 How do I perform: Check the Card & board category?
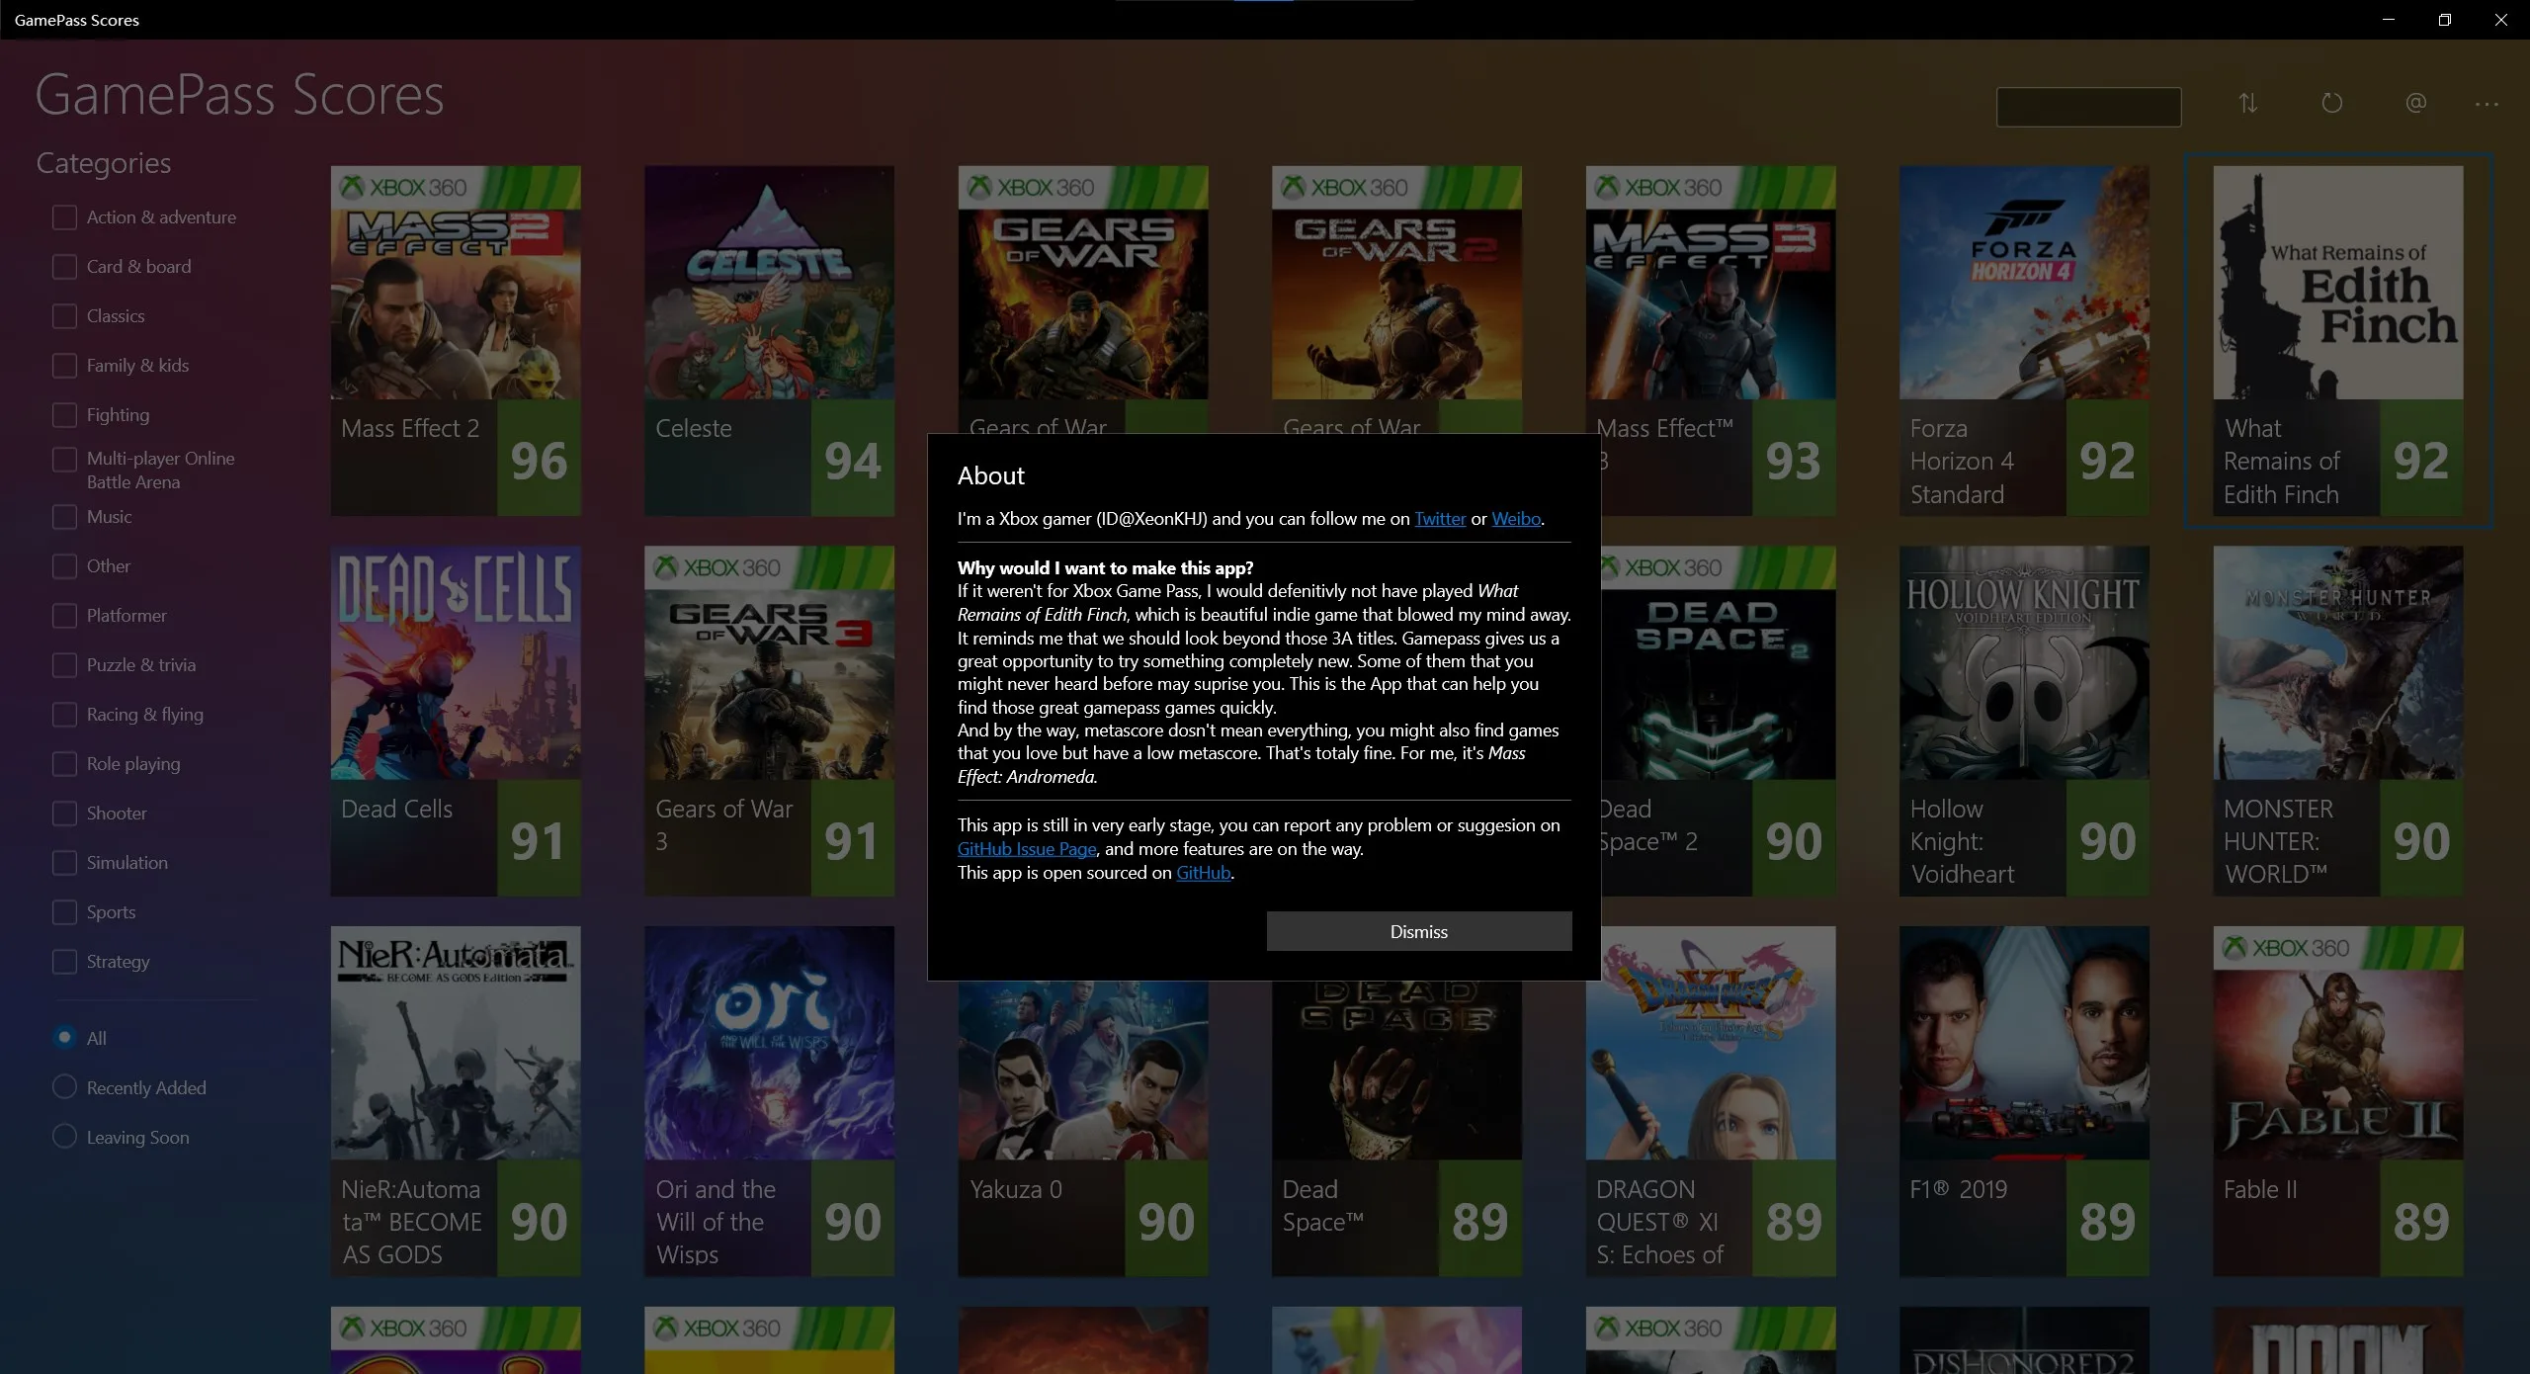[64, 267]
